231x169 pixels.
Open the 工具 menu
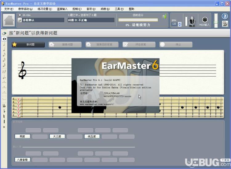pos(119,9)
